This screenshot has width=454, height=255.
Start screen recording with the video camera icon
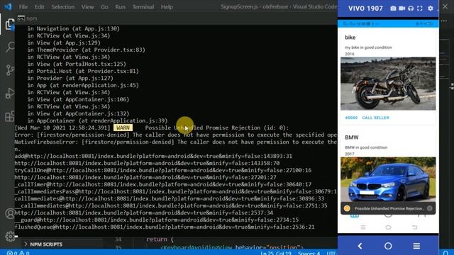tap(402, 8)
